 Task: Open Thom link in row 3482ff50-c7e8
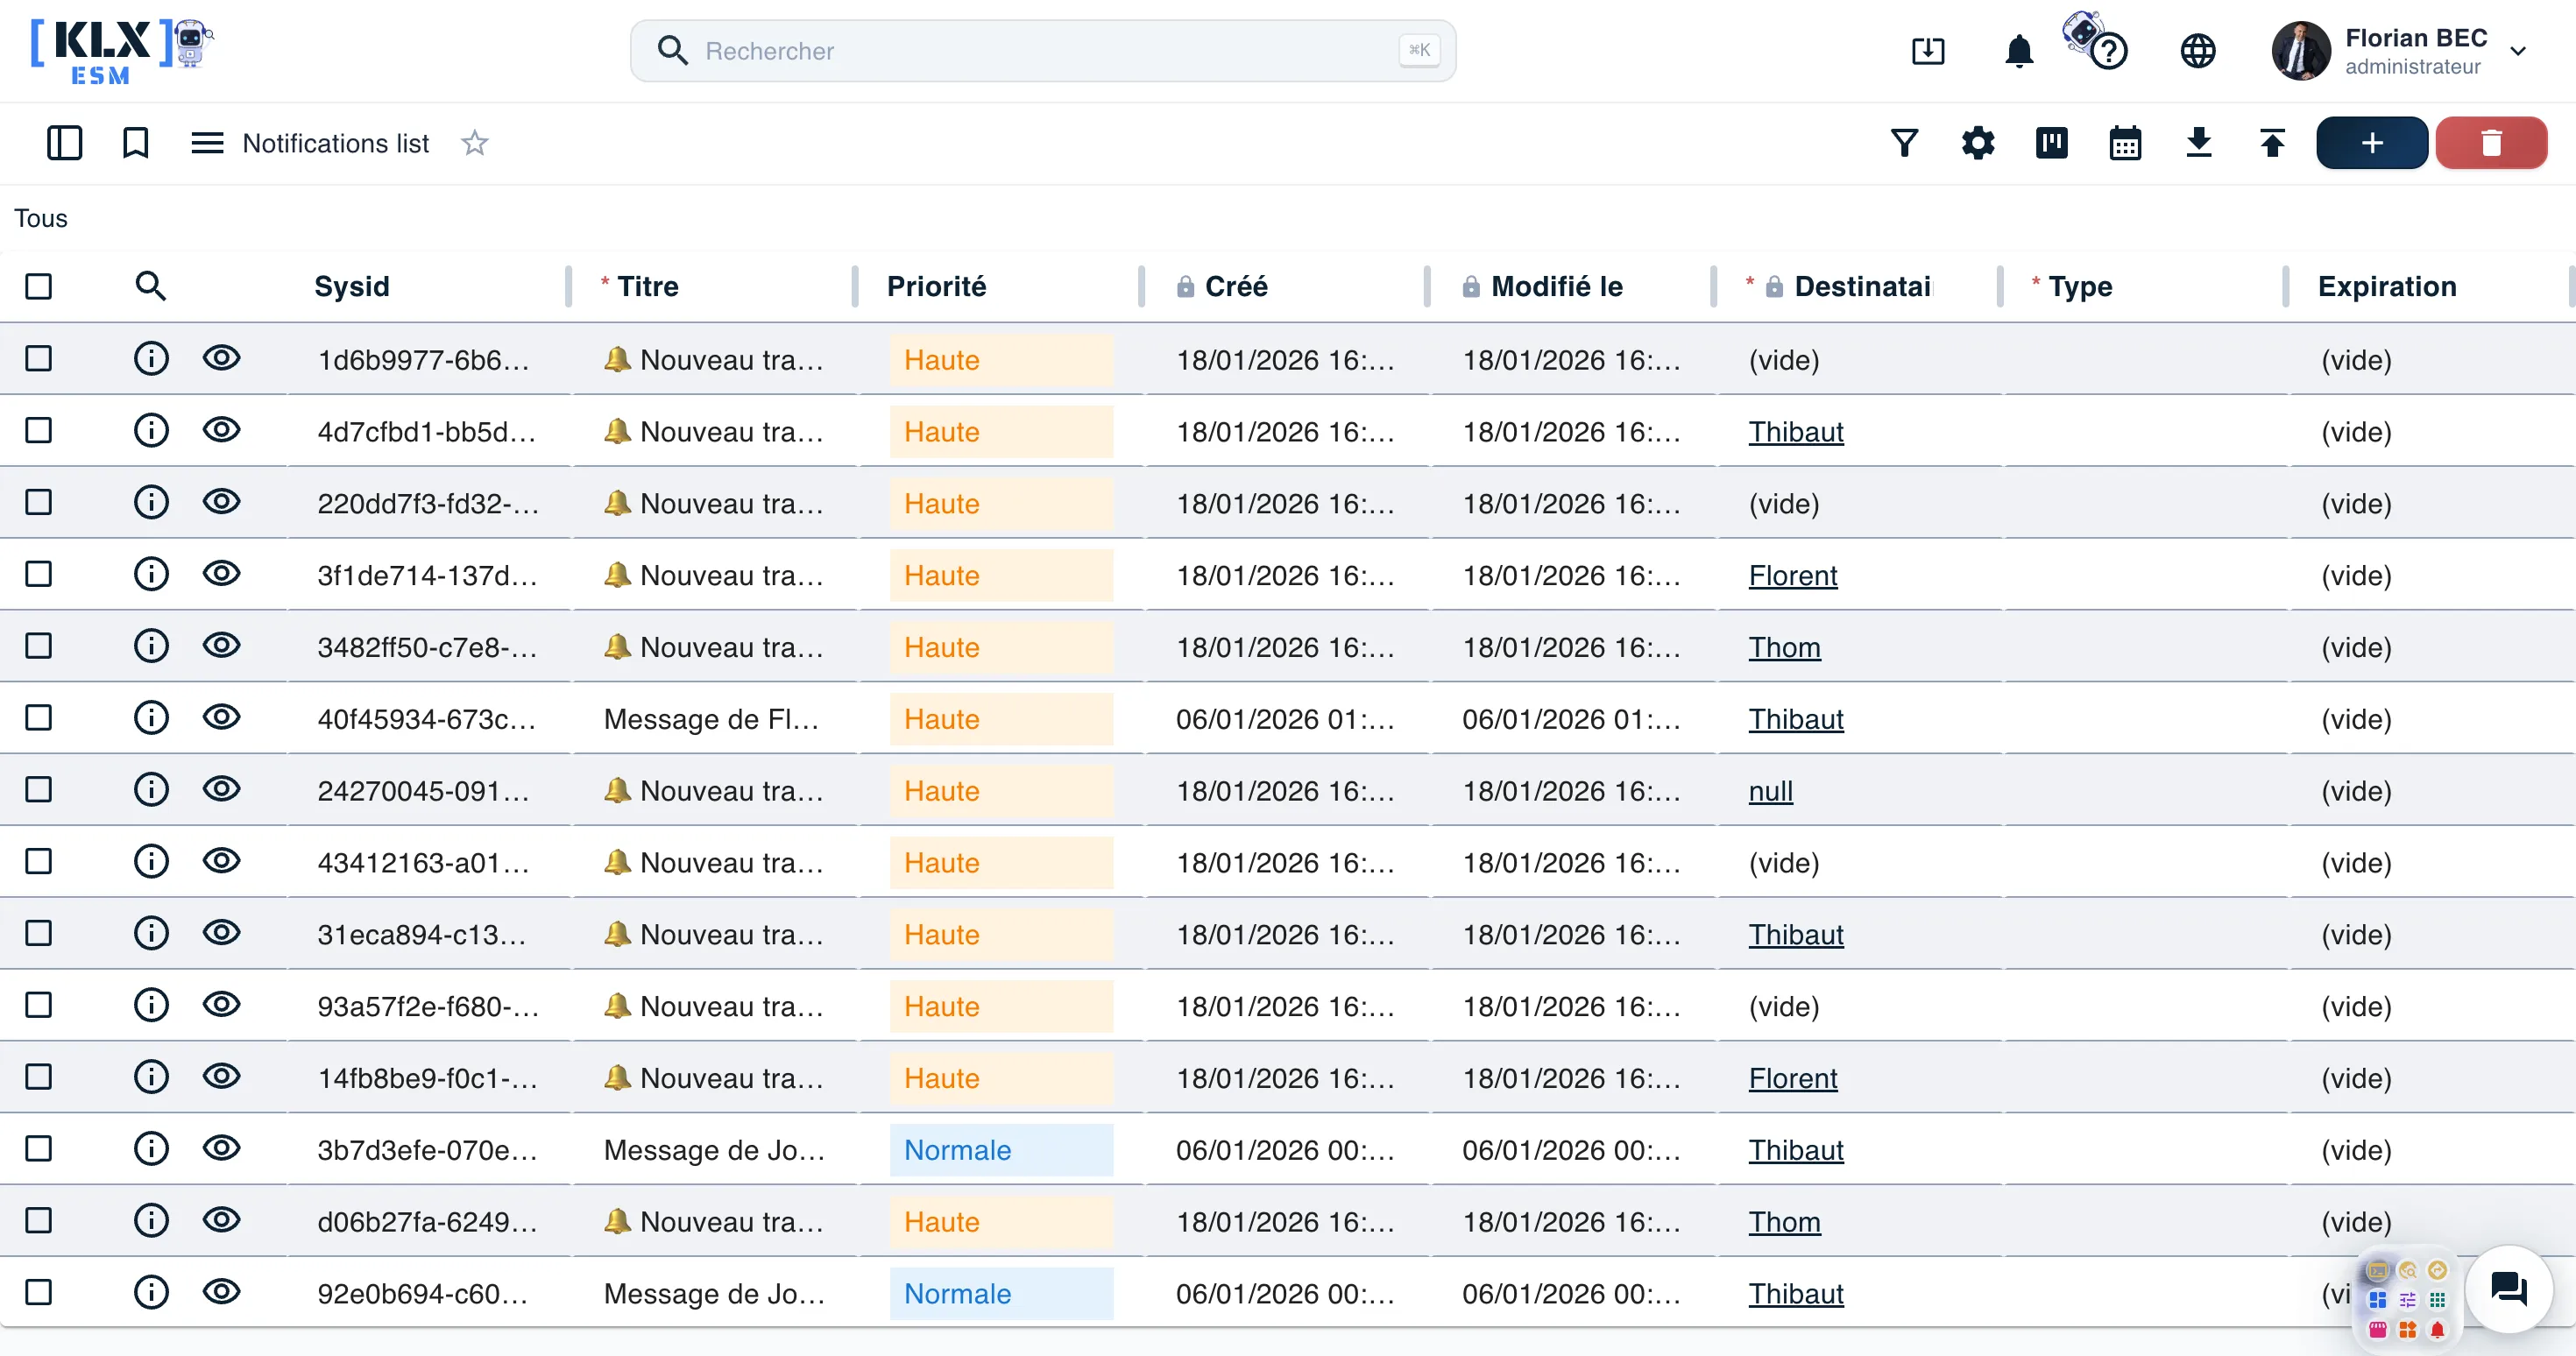(1784, 647)
